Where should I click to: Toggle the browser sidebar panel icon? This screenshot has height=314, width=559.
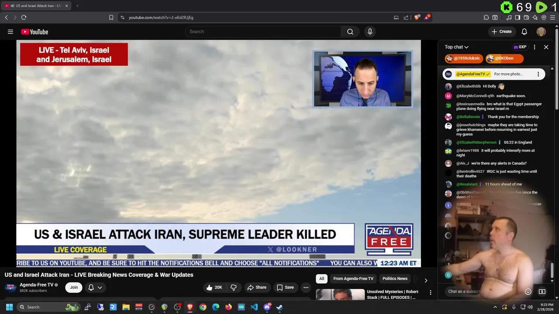518,17
